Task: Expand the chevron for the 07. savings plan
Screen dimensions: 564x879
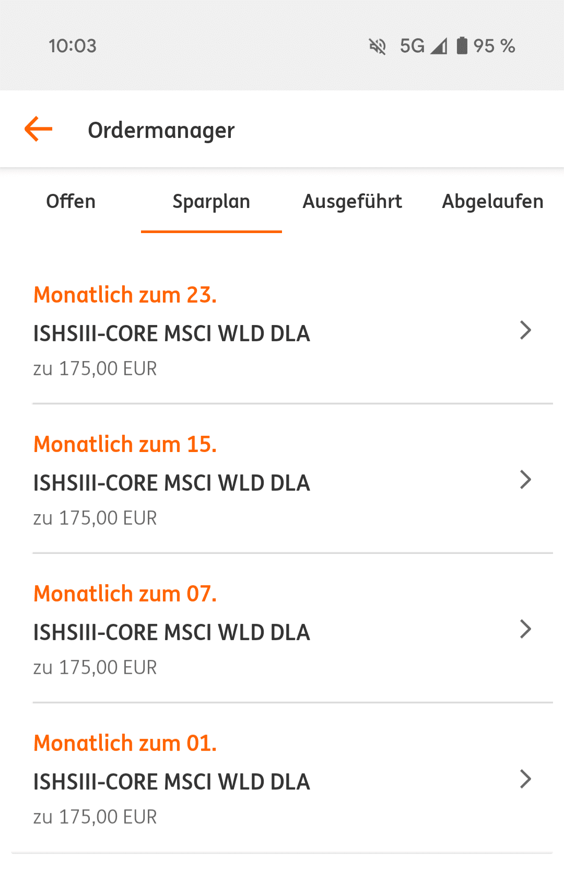Action: (525, 629)
